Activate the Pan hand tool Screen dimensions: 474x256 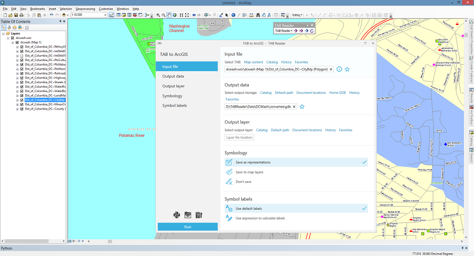pos(169,15)
